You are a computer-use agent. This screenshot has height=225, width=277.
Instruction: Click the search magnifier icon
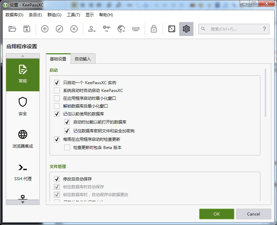203,29
